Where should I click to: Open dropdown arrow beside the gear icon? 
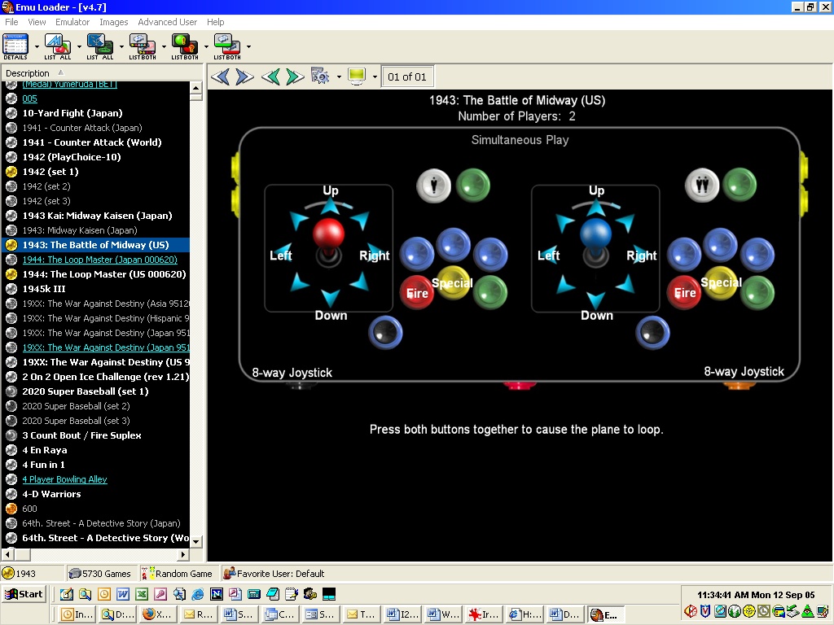click(x=338, y=77)
